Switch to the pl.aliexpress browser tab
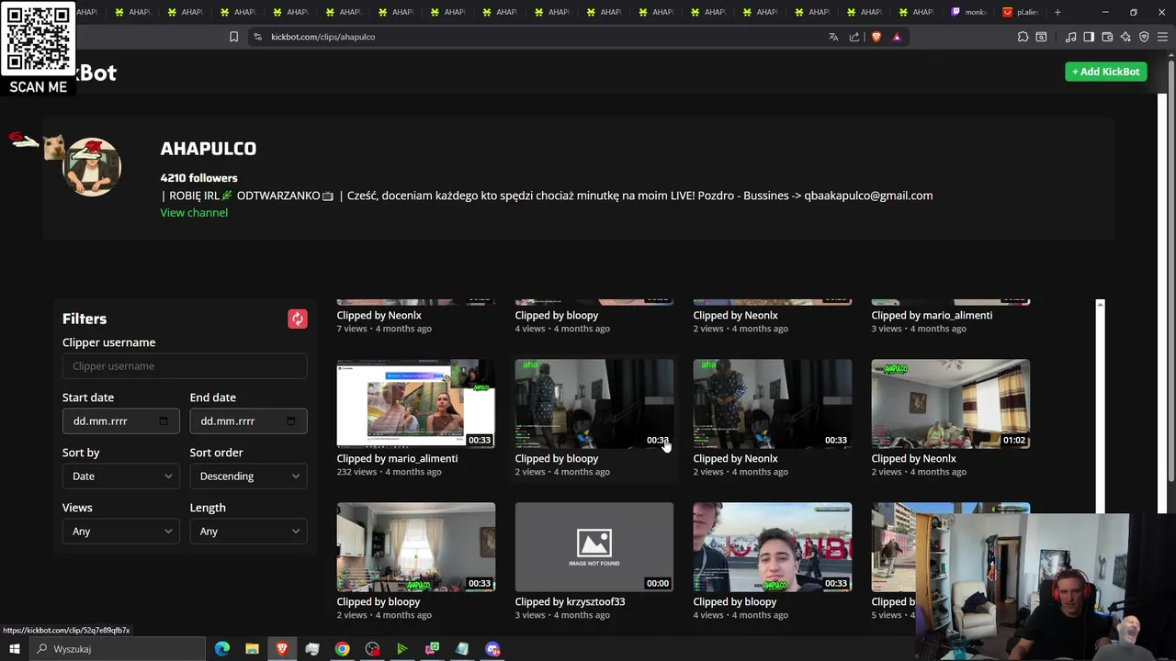Screen dimensions: 1176x661 (1023, 12)
